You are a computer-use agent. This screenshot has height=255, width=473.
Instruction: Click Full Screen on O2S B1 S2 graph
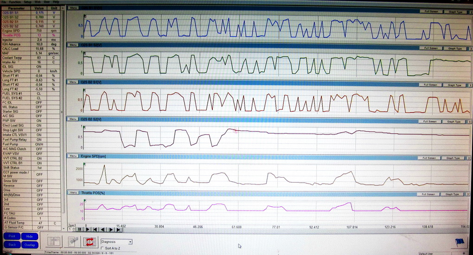pyautogui.click(x=430, y=48)
